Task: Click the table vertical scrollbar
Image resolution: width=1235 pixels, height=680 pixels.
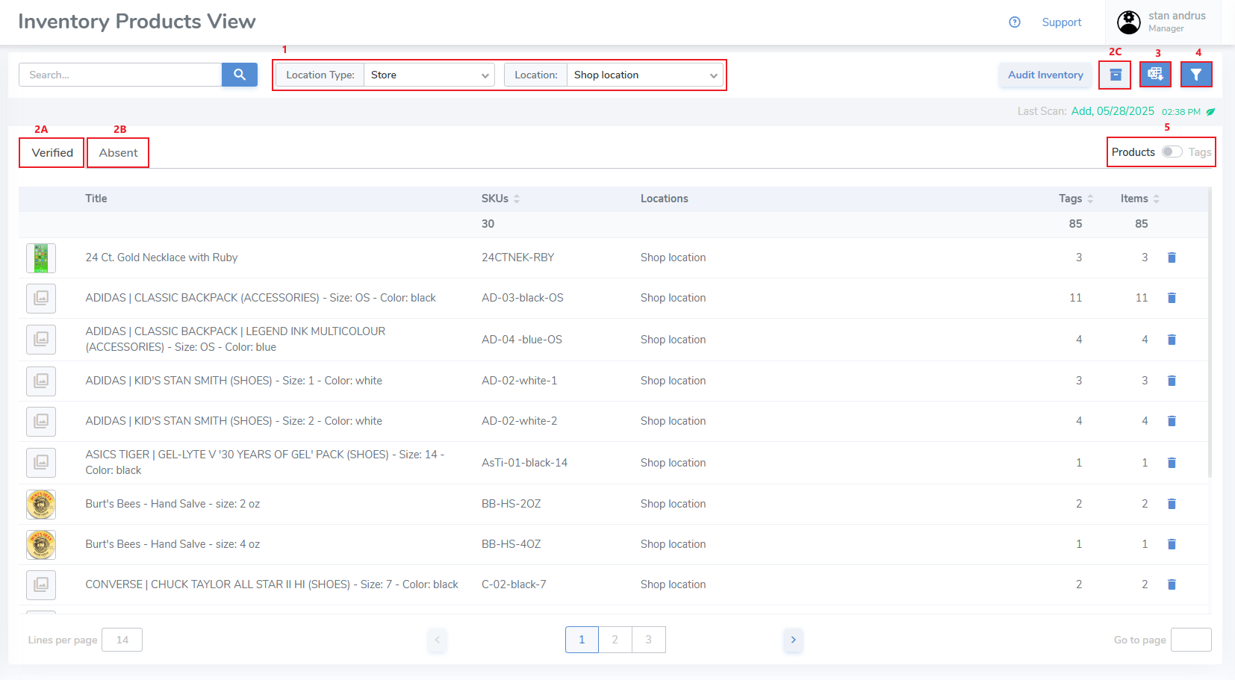Action: click(1210, 332)
